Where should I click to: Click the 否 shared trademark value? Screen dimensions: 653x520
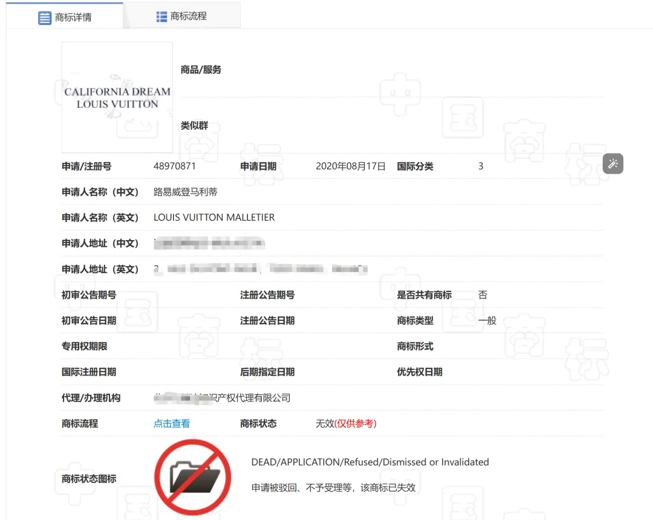(482, 294)
